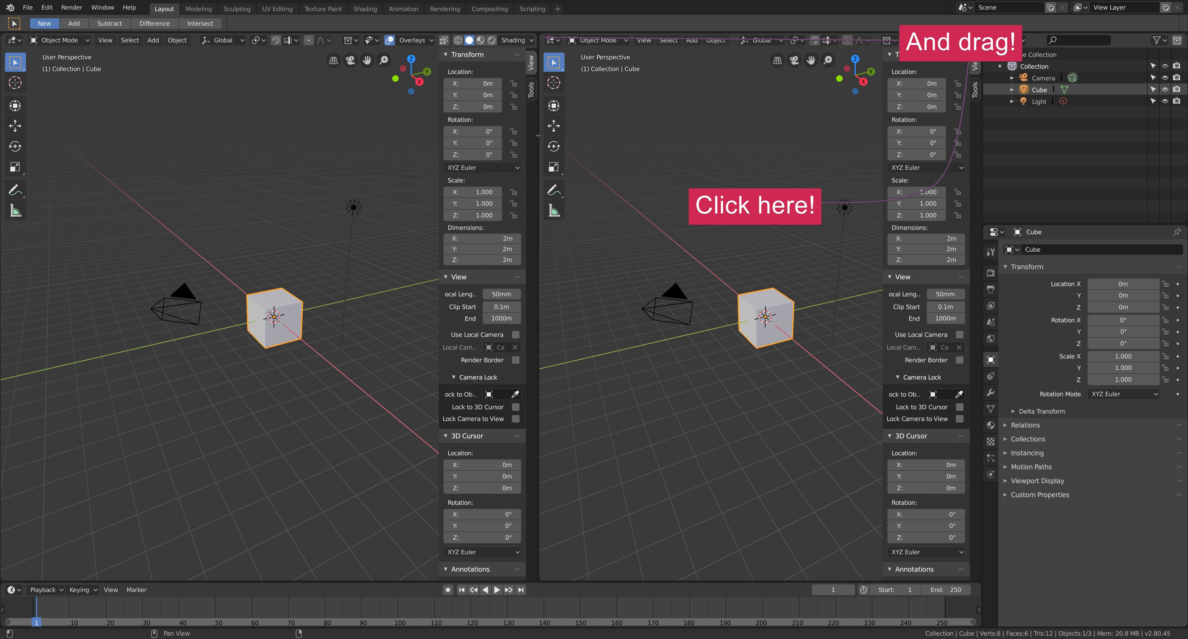1188x639 pixels.
Task: Enable Lock Camera to View
Action: click(516, 418)
